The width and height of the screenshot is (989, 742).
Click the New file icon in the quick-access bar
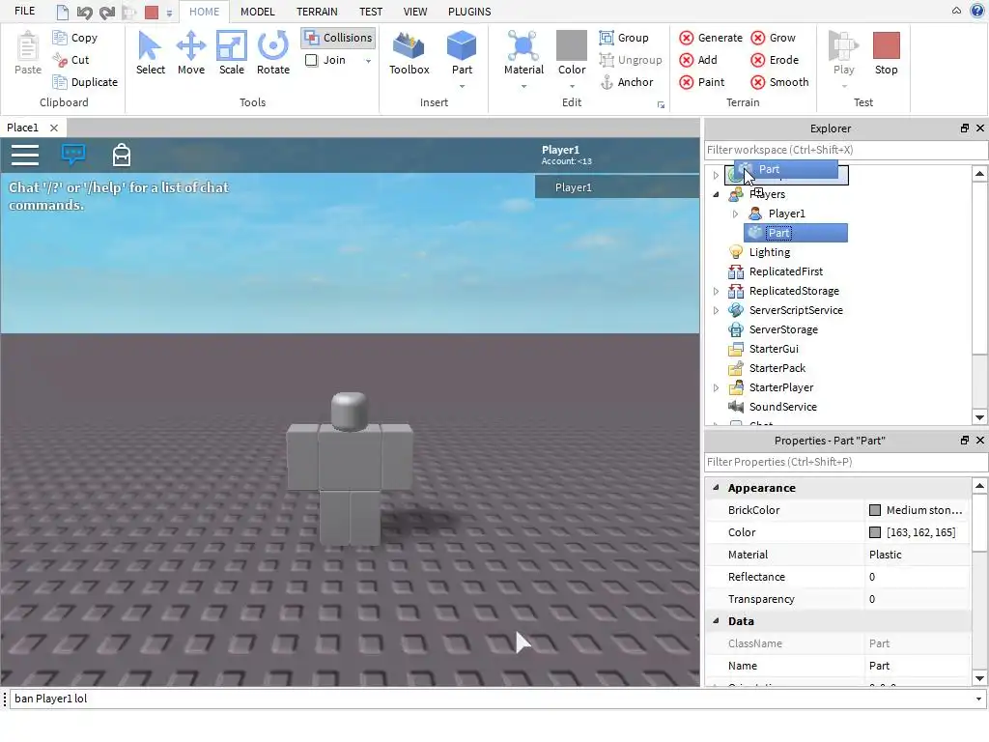click(63, 12)
